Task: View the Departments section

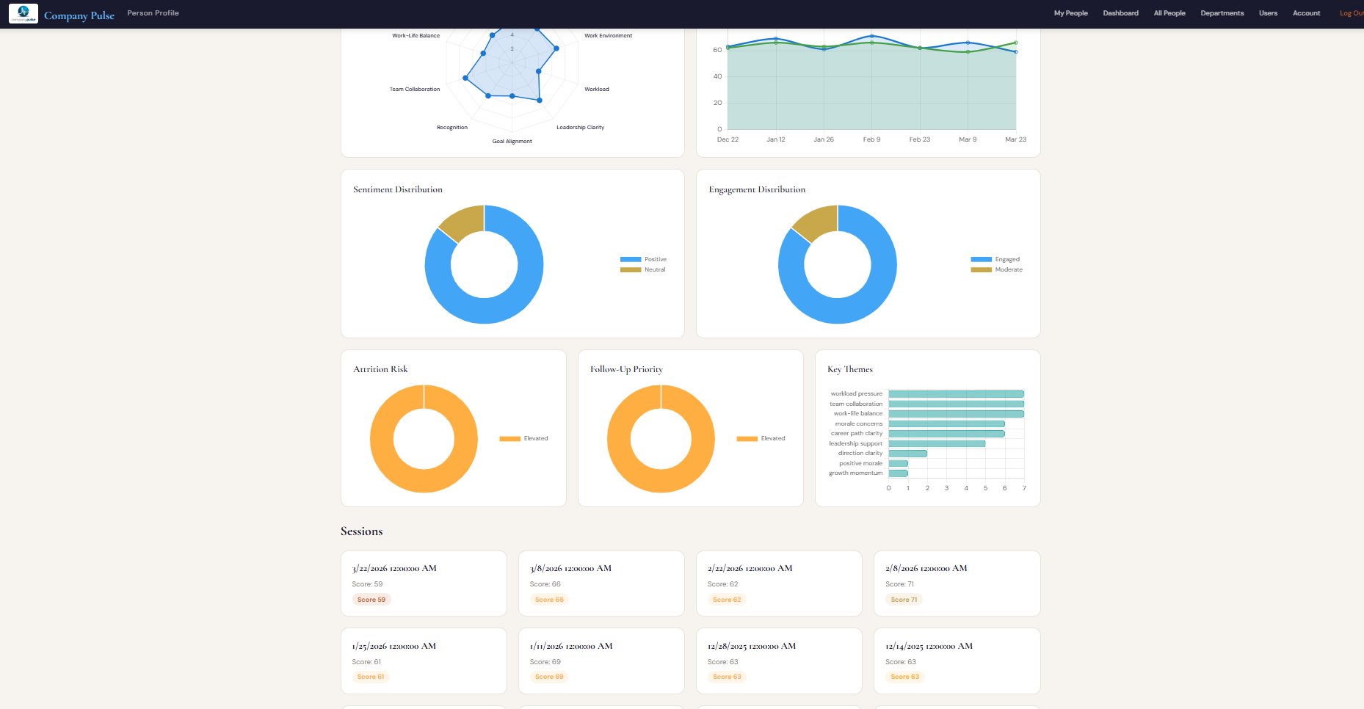Action: point(1222,12)
